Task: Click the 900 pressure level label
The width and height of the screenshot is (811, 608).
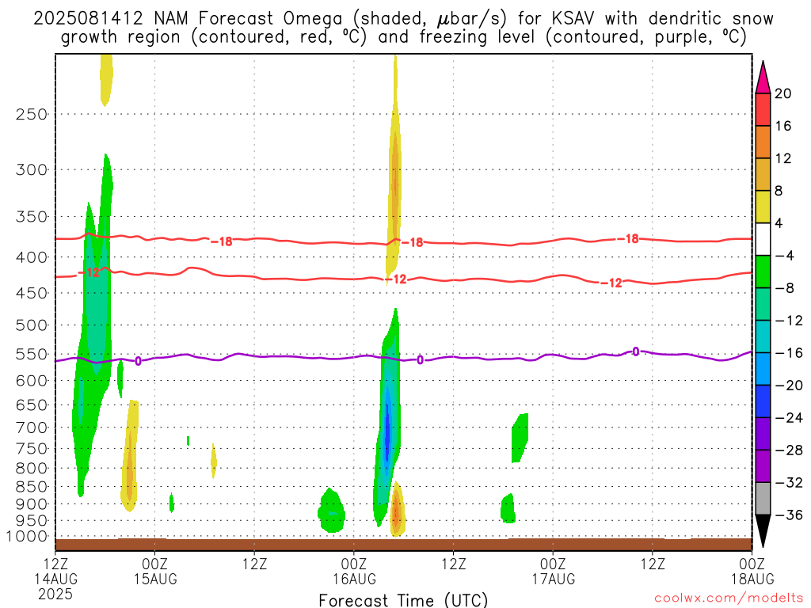Action: [x=32, y=504]
